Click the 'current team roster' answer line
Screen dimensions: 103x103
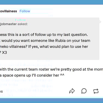pyautogui.click(x=51, y=69)
